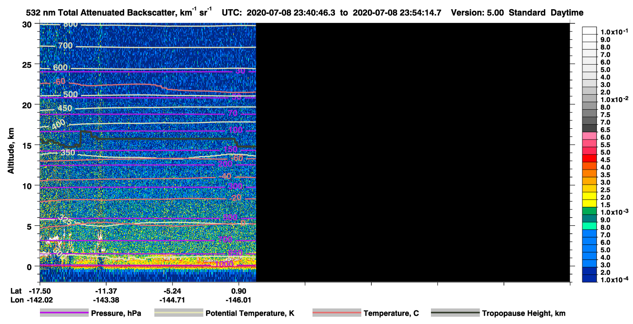
Task: Select the bright red swatch at 4.5
Action: pos(590,159)
